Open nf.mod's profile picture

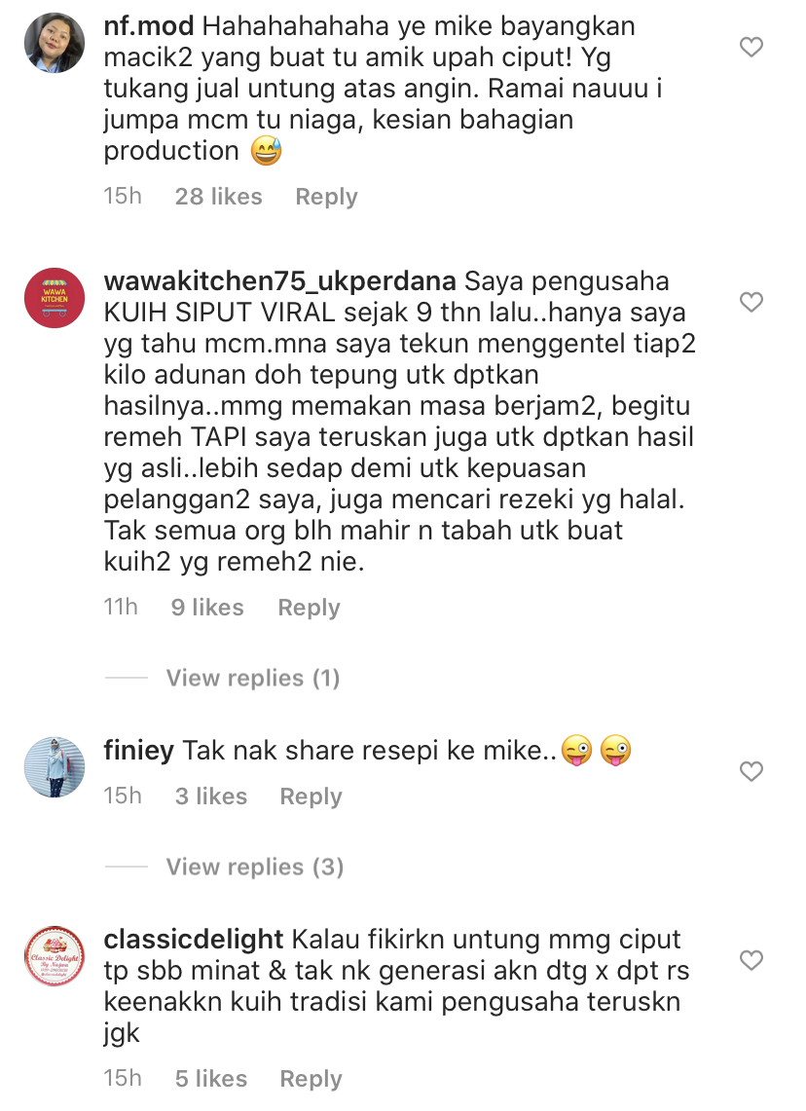point(55,43)
